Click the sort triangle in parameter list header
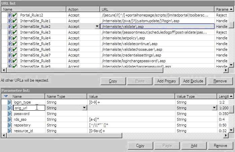 click(6, 96)
